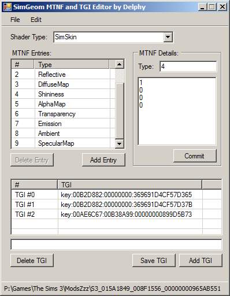Open the File menu
This screenshot has height=296, width=230.
[15, 20]
